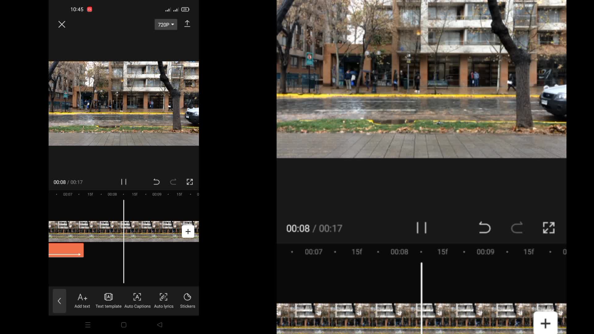Expand the preview to fullscreen
The width and height of the screenshot is (594, 334).
point(190,182)
